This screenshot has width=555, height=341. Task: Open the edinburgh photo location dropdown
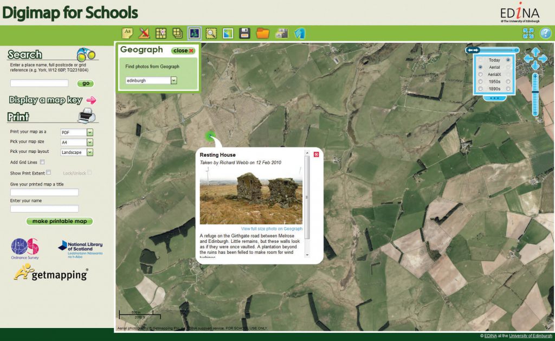(173, 79)
